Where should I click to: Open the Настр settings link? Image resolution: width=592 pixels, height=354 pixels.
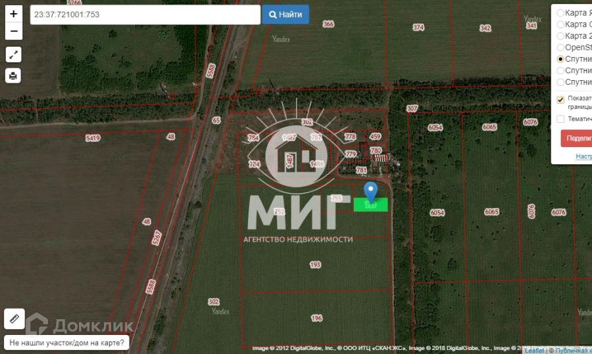tap(583, 156)
